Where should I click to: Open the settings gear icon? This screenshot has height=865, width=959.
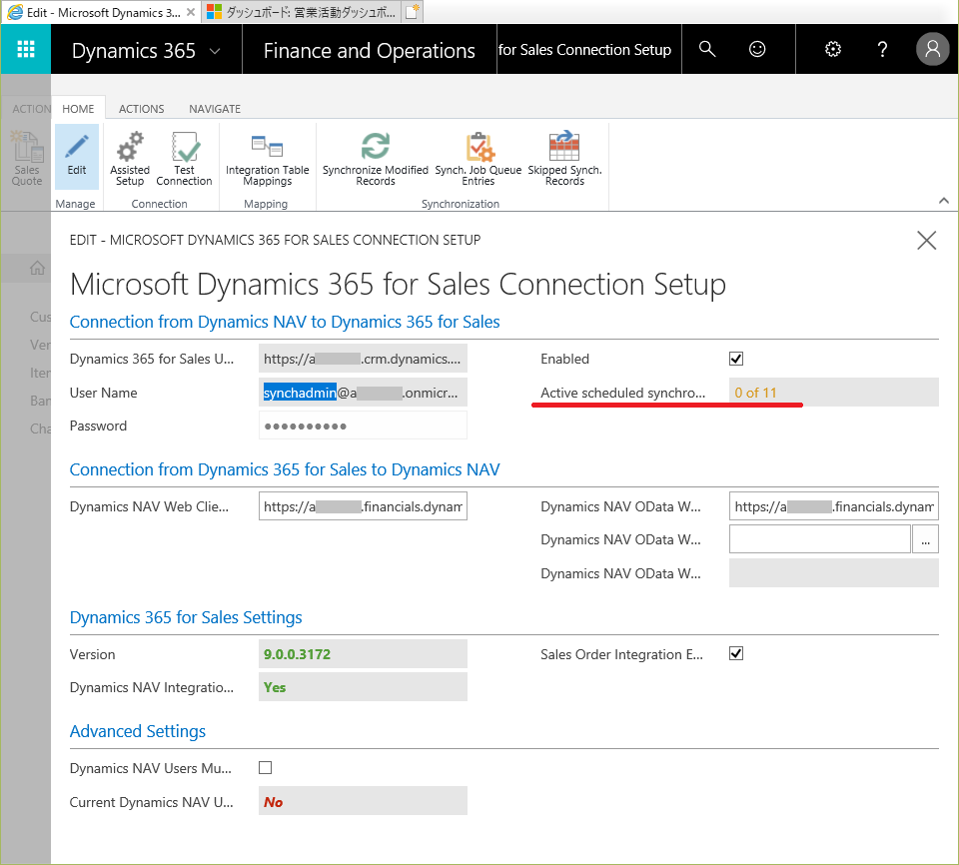click(833, 49)
